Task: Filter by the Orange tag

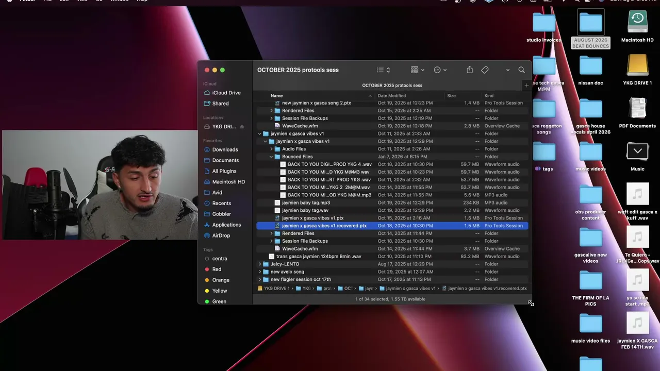Action: [x=221, y=280]
